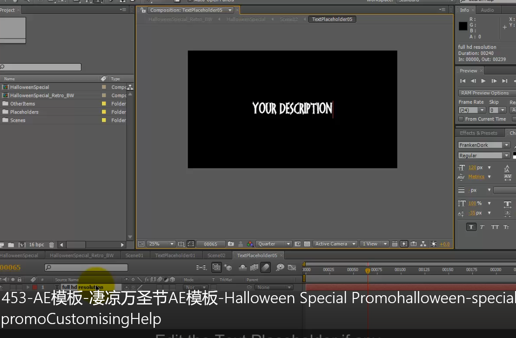This screenshot has height=338, width=516.
Task: Step to next frame in Preview
Action: (x=494, y=81)
